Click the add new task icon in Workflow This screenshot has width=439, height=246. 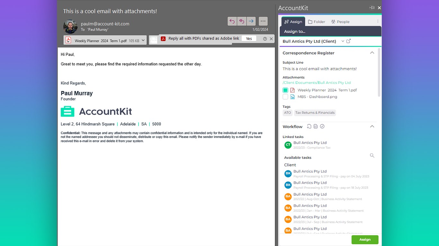point(309,127)
